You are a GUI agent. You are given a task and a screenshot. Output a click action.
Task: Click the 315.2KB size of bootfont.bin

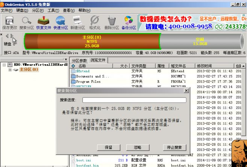click(x=121, y=165)
